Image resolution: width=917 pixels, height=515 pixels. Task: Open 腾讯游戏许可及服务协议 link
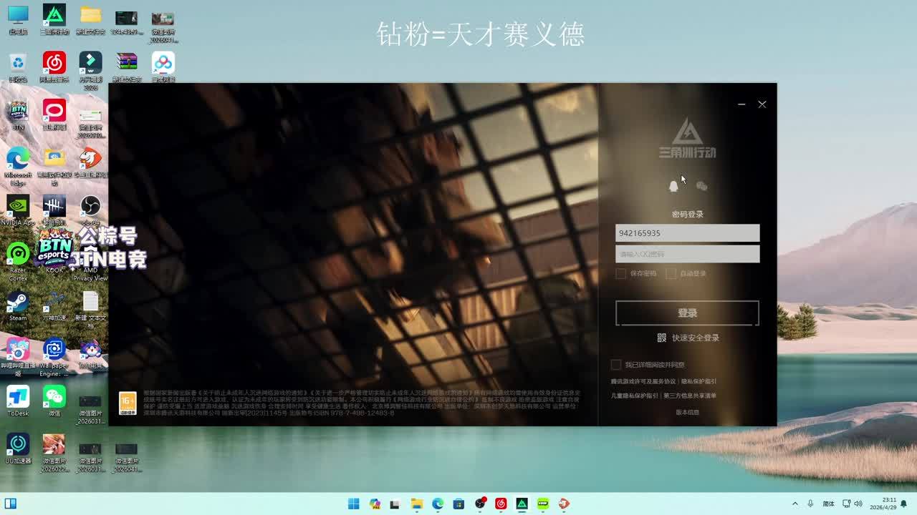643,381
